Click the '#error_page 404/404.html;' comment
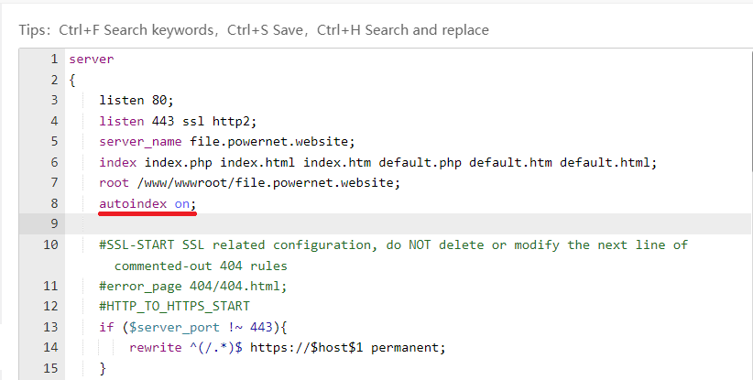Viewport: 753px width, 380px height. tap(193, 286)
